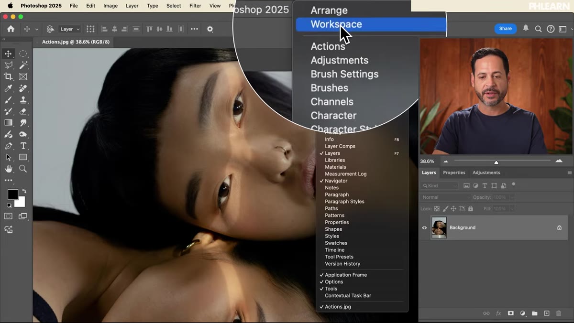The width and height of the screenshot is (574, 323).
Task: Open the File menu
Action: (74, 6)
